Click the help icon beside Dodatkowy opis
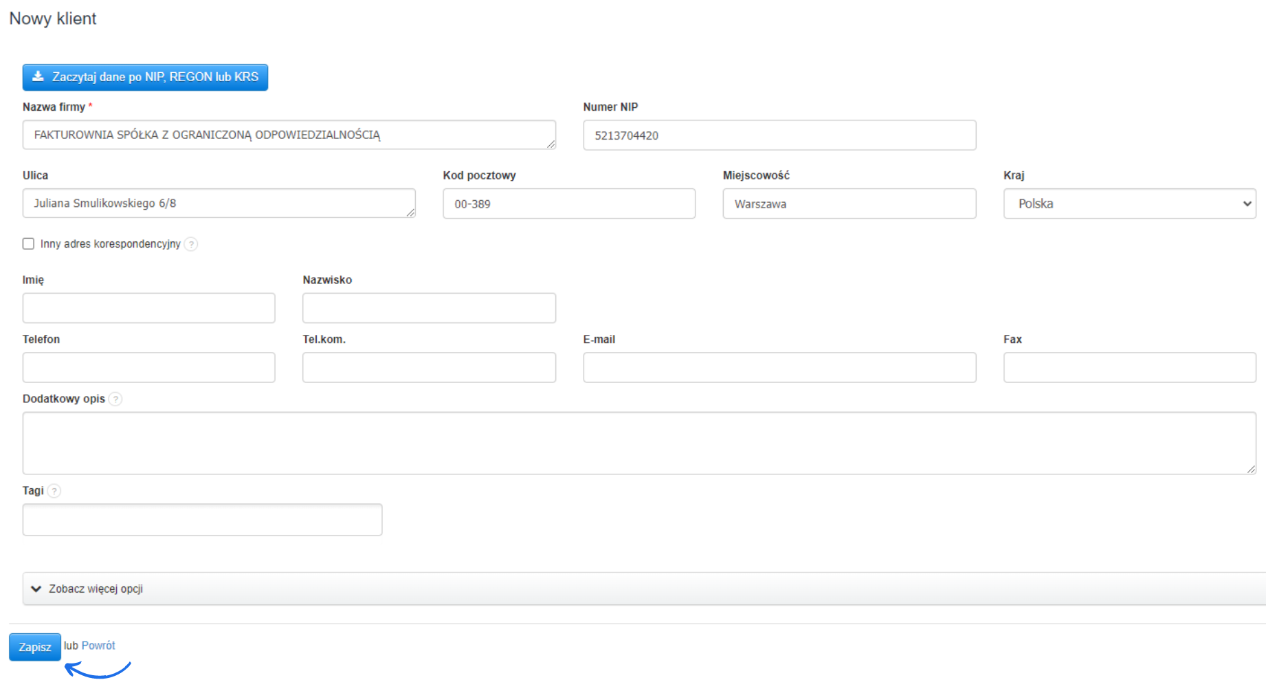This screenshot has height=691, width=1266. (116, 399)
